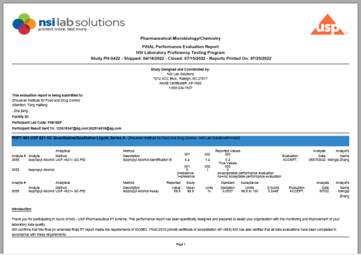
Task: Click the colorful overlapping circles emblem
Action: tap(24, 24)
